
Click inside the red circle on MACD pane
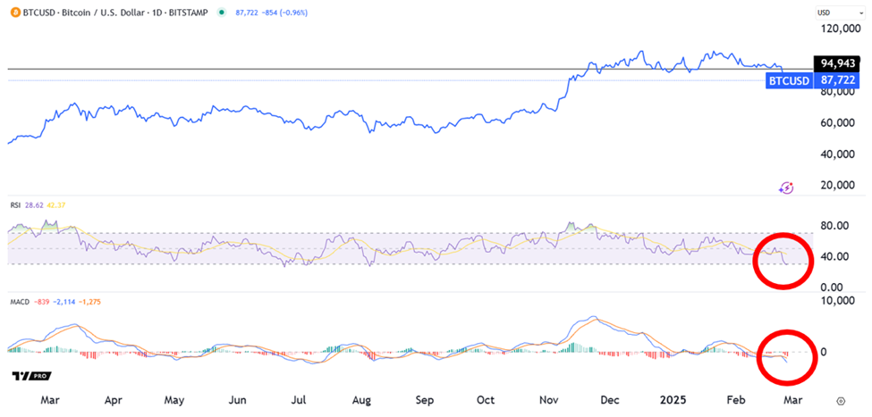[786, 354]
